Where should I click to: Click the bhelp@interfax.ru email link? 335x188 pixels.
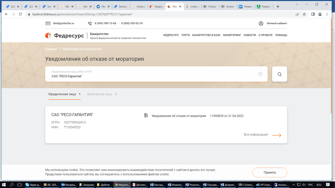(64, 23)
